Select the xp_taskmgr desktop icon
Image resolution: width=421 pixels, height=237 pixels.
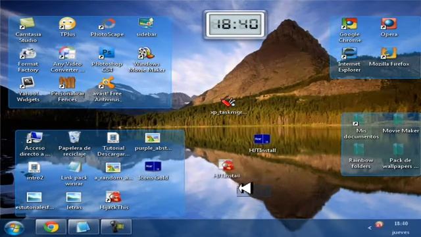pyautogui.click(x=228, y=105)
